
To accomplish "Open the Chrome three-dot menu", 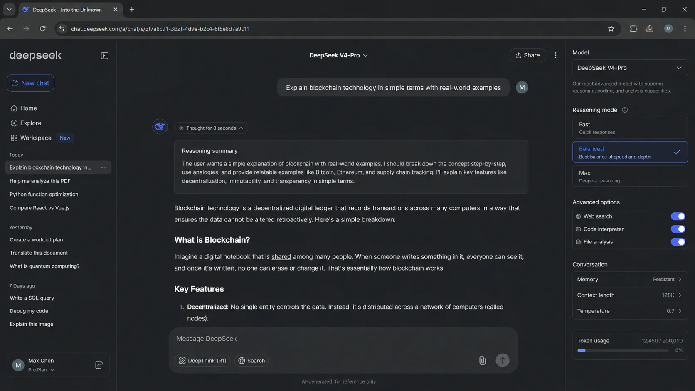I will tap(685, 29).
